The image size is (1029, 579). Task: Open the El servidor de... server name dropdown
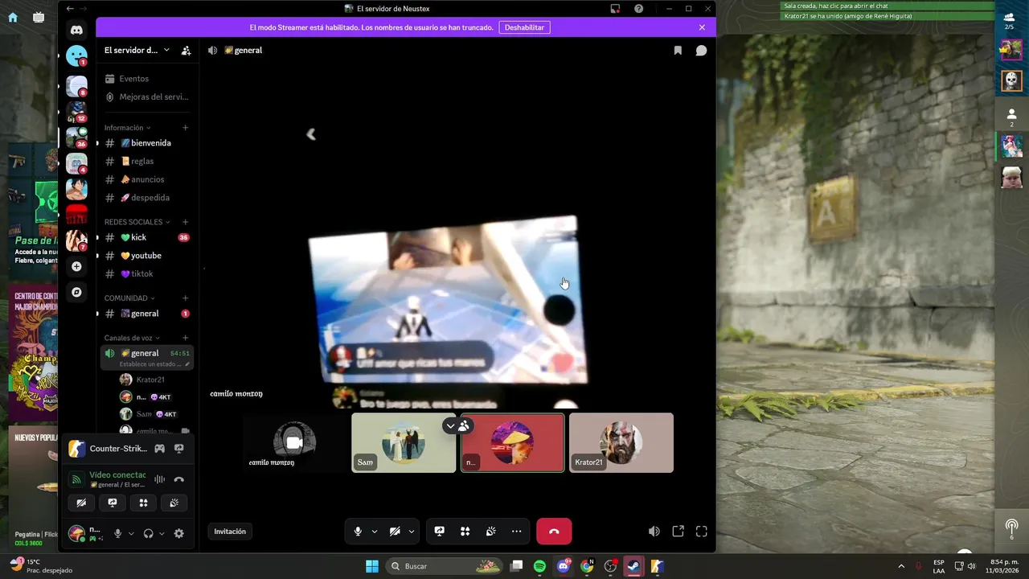coord(137,50)
